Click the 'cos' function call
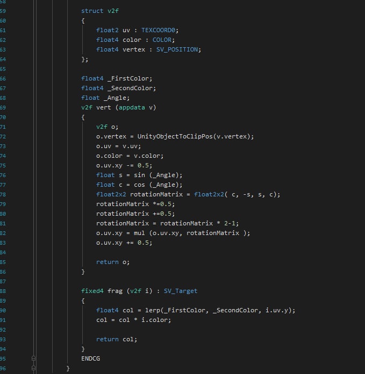Viewport: 365px width, 374px height. click(139, 185)
